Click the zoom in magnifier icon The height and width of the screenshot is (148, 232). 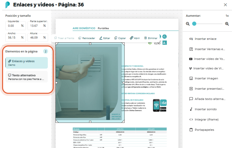(227, 24)
